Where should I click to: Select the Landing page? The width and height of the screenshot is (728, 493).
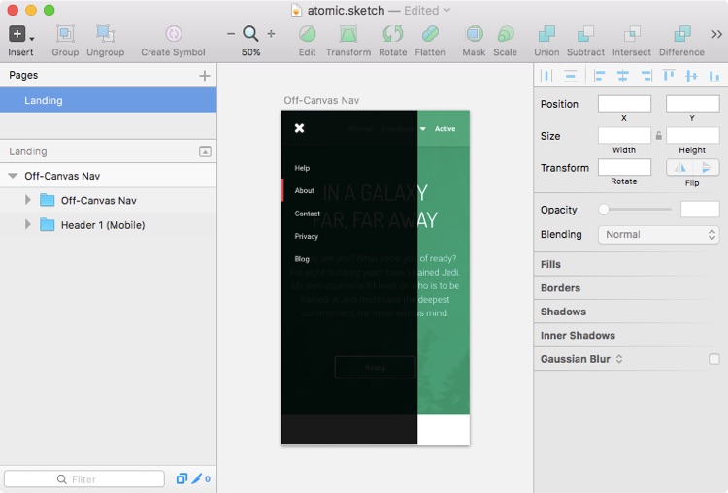[44, 100]
